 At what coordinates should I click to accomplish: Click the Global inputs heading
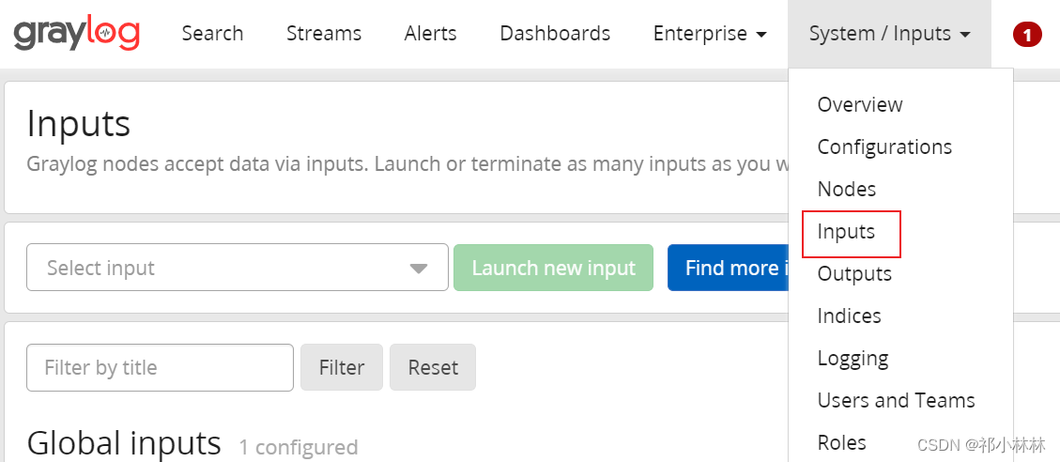(x=124, y=443)
